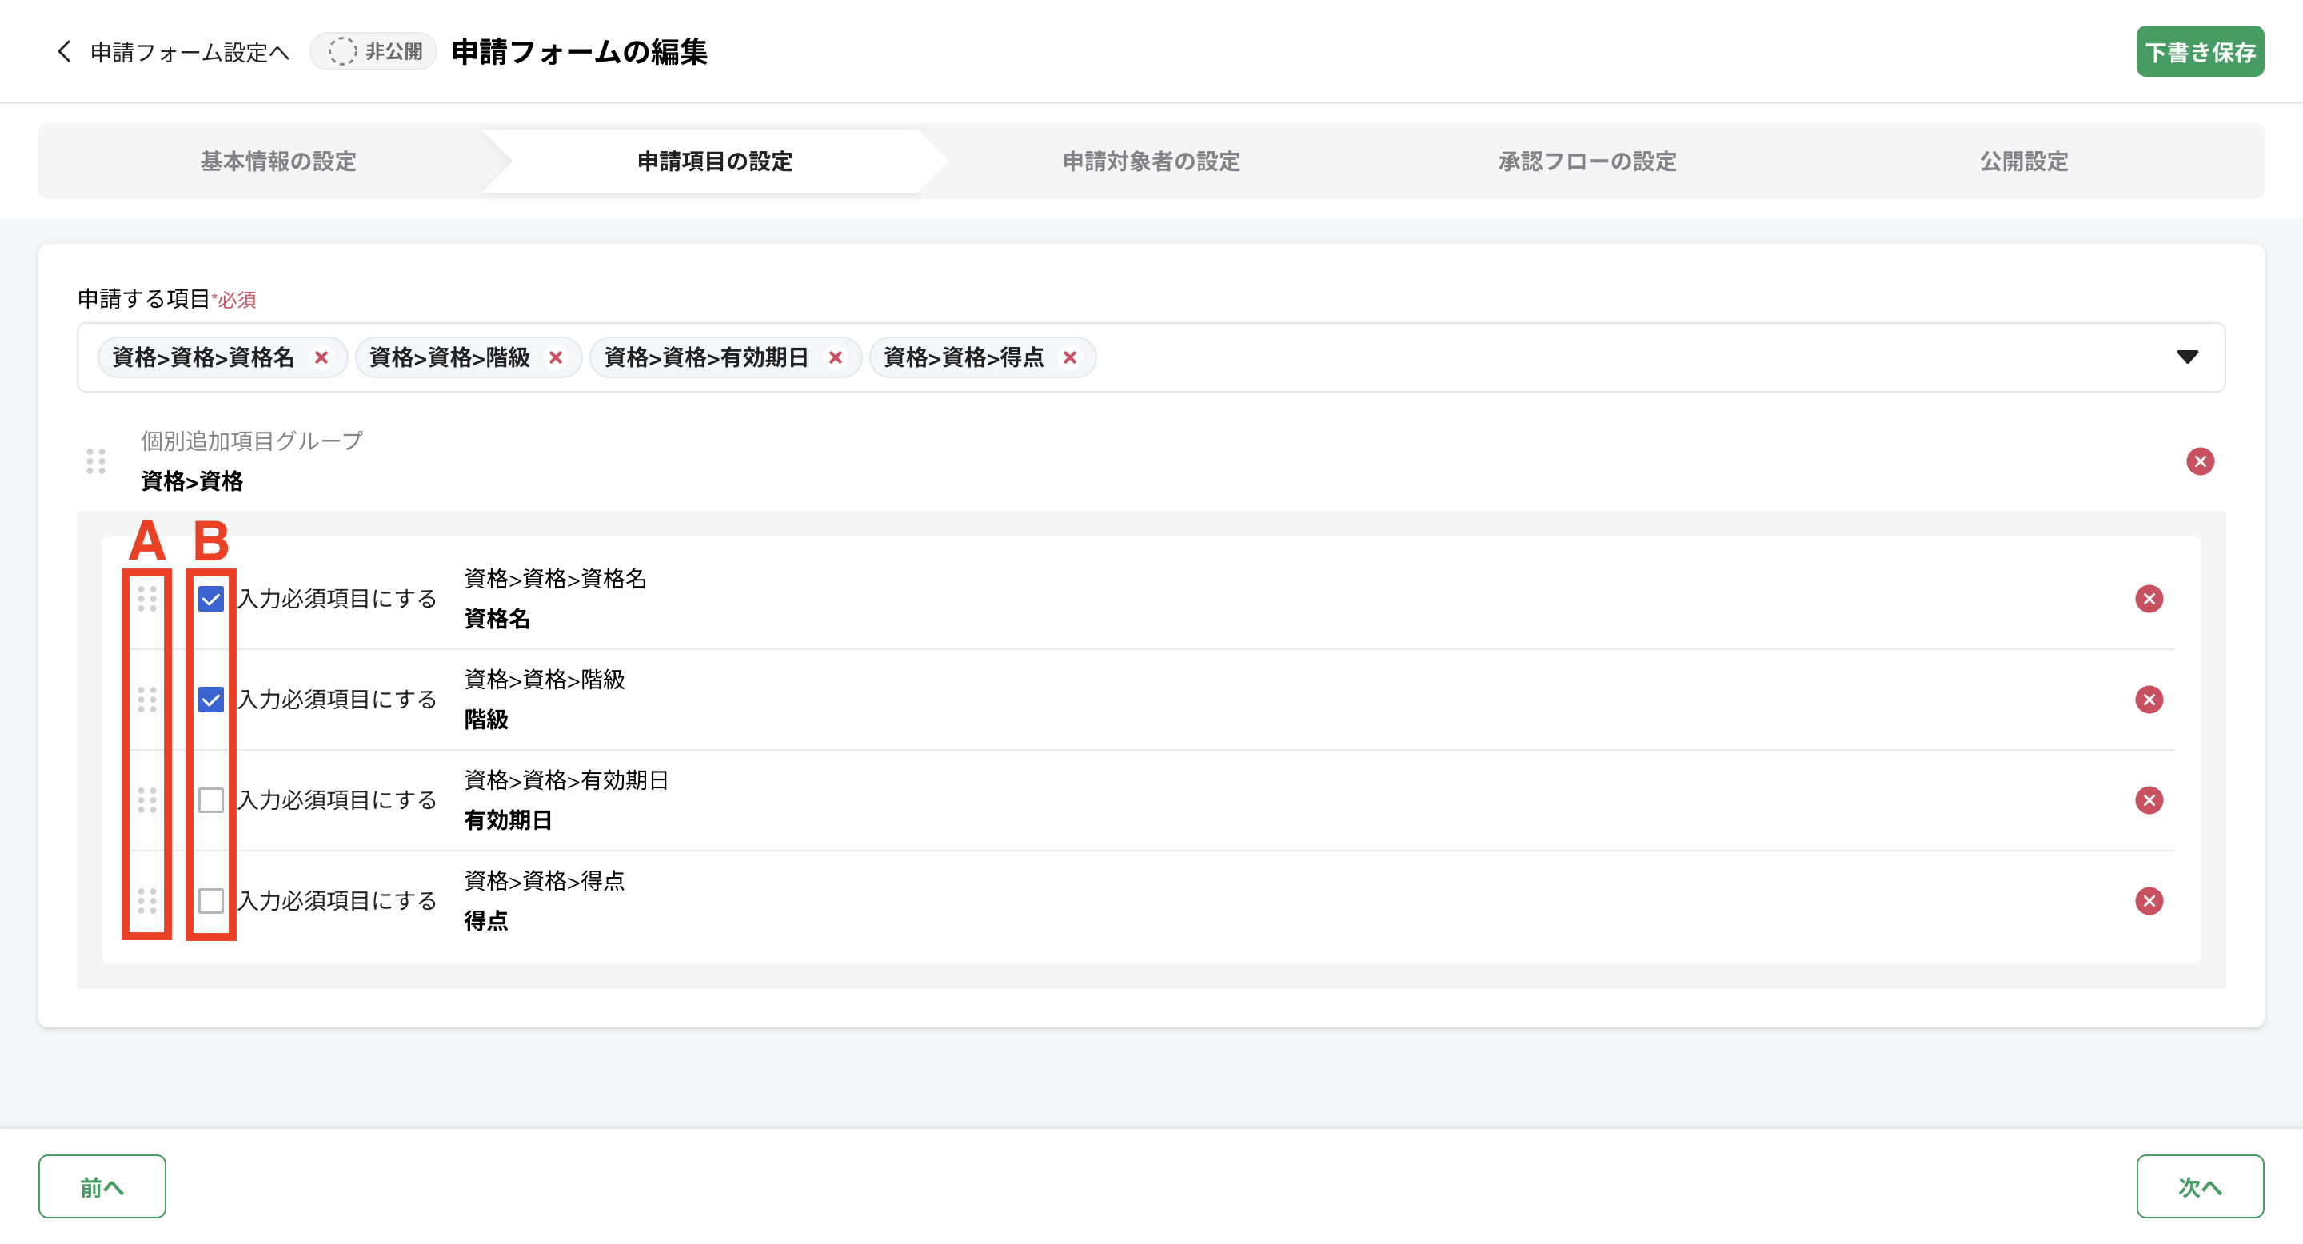Enable required checkbox for 得点
The height and width of the screenshot is (1244, 2303).
point(211,901)
